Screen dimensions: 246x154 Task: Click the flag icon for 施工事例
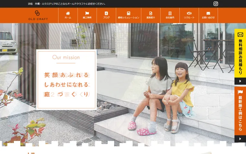click(87, 13)
